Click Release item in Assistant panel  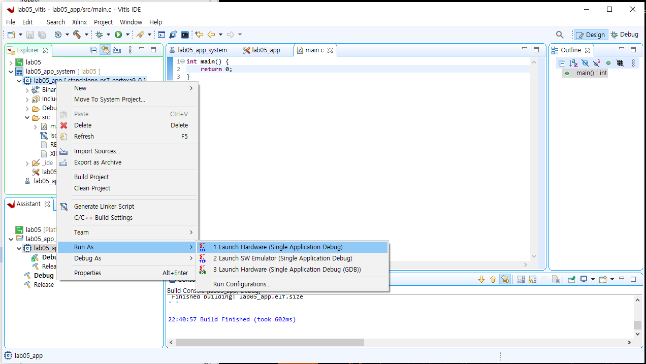pyautogui.click(x=43, y=285)
